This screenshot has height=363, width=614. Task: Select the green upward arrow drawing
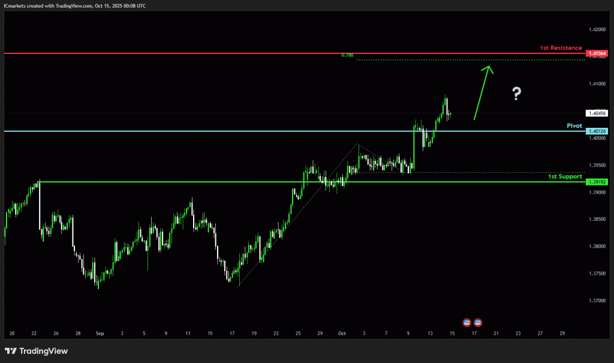pyautogui.click(x=482, y=93)
